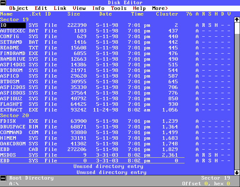Open the Info menu
Image resolution: width=240 pixels, height=187 pixels.
98,8
